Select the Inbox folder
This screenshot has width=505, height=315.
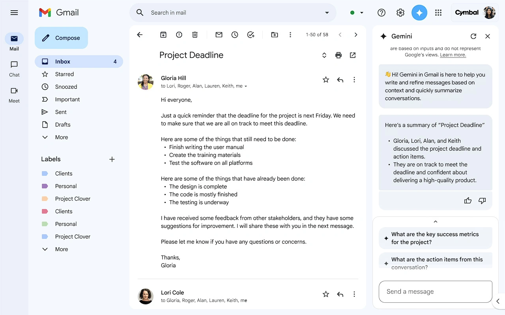coord(79,62)
